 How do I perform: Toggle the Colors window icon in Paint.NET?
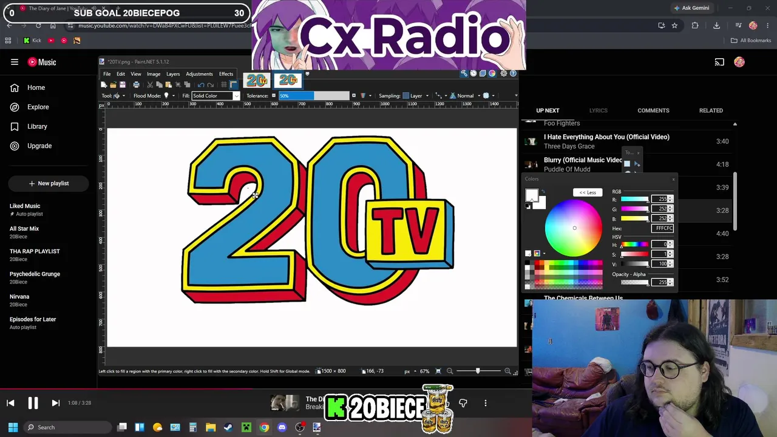(x=492, y=73)
